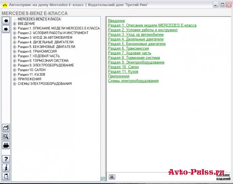Select tree item Раздел 4. ДИЗЕЛЬНЫЕ ДВИГАТЕЛИ

click(x=46, y=42)
